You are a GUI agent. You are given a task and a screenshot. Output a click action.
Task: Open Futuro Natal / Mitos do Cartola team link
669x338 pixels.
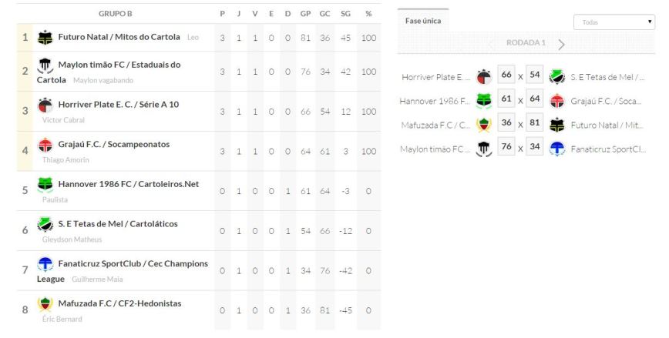119,37
